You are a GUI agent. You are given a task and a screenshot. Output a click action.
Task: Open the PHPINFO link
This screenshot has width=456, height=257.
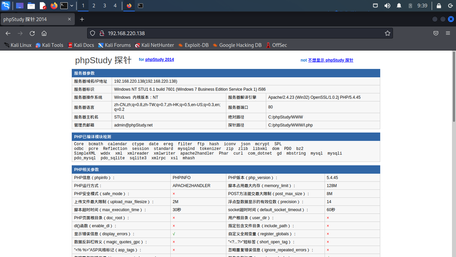182,178
